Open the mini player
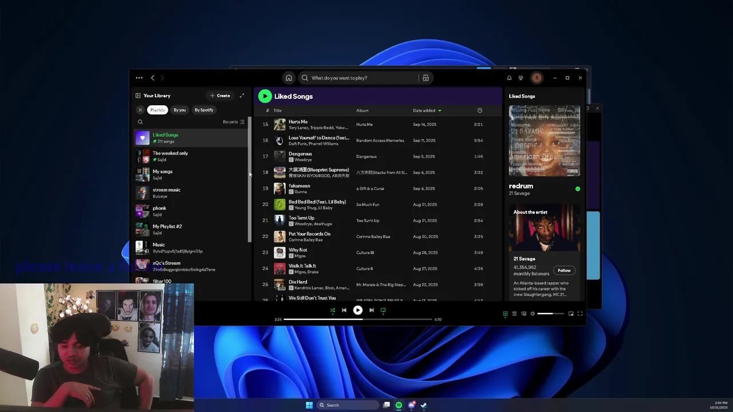This screenshot has height=412, width=733. coord(571,314)
